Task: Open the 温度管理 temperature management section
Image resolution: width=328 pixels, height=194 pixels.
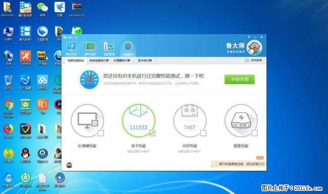Action: pos(109,48)
